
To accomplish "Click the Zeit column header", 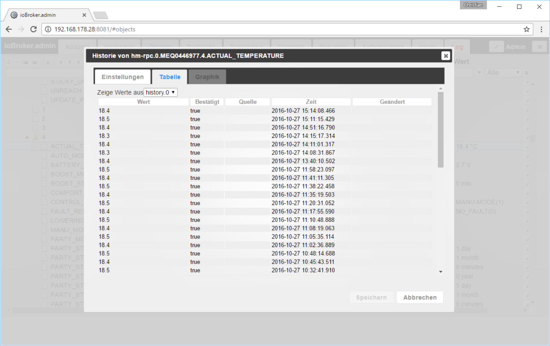I will pos(311,102).
